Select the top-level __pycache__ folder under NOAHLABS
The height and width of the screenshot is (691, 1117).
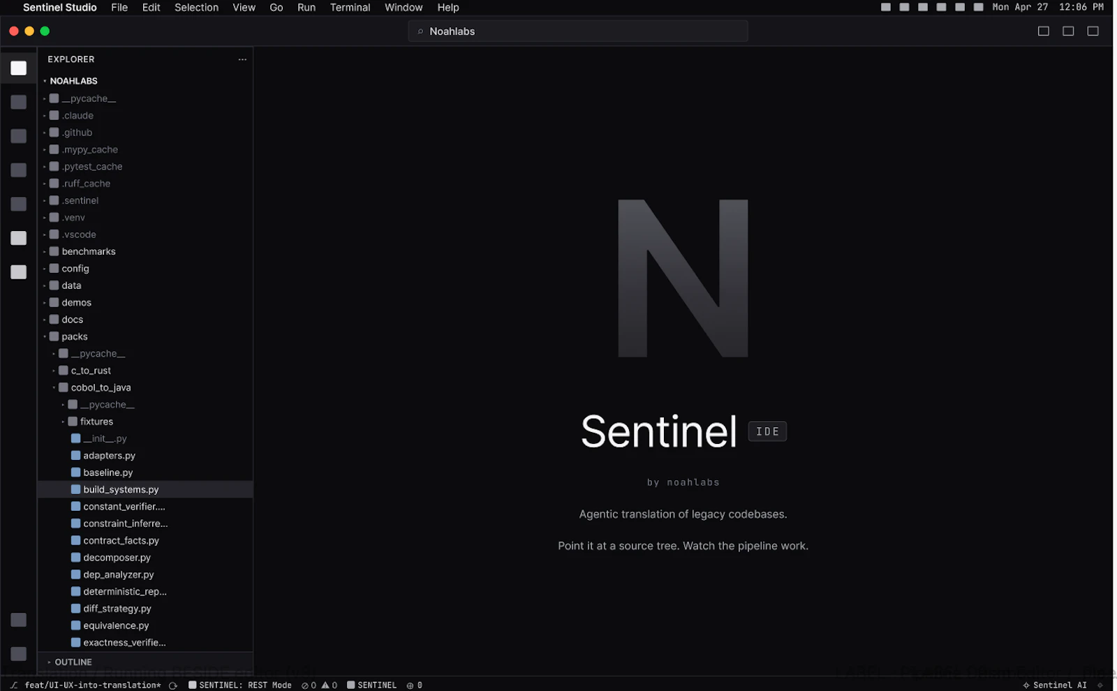tap(145, 98)
